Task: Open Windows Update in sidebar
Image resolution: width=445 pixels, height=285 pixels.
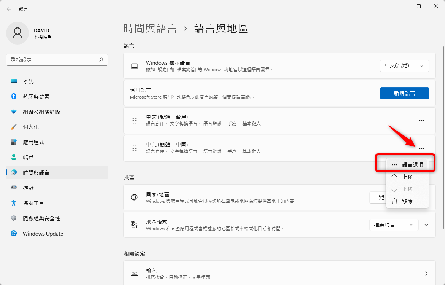Action: tap(57, 234)
